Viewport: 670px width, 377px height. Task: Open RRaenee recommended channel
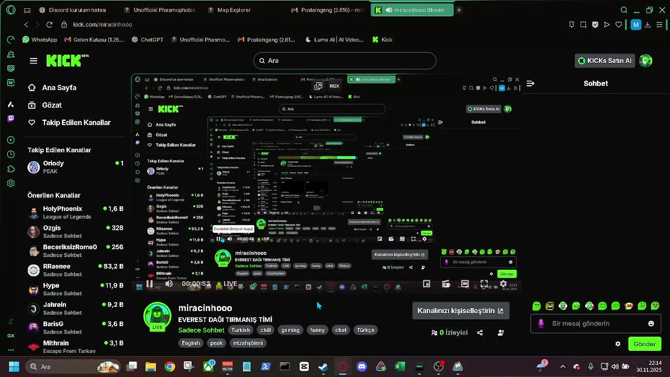[x=76, y=270]
